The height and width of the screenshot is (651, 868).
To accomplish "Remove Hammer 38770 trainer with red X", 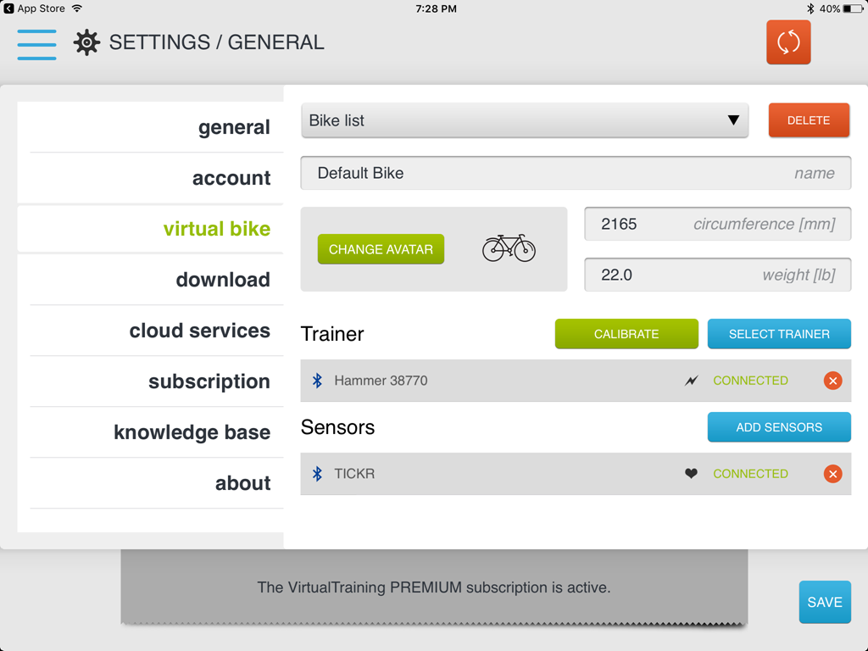I will pos(832,381).
